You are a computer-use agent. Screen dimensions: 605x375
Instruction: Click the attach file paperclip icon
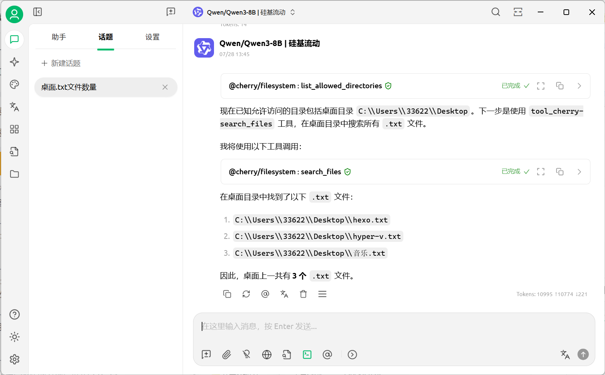[x=226, y=354]
